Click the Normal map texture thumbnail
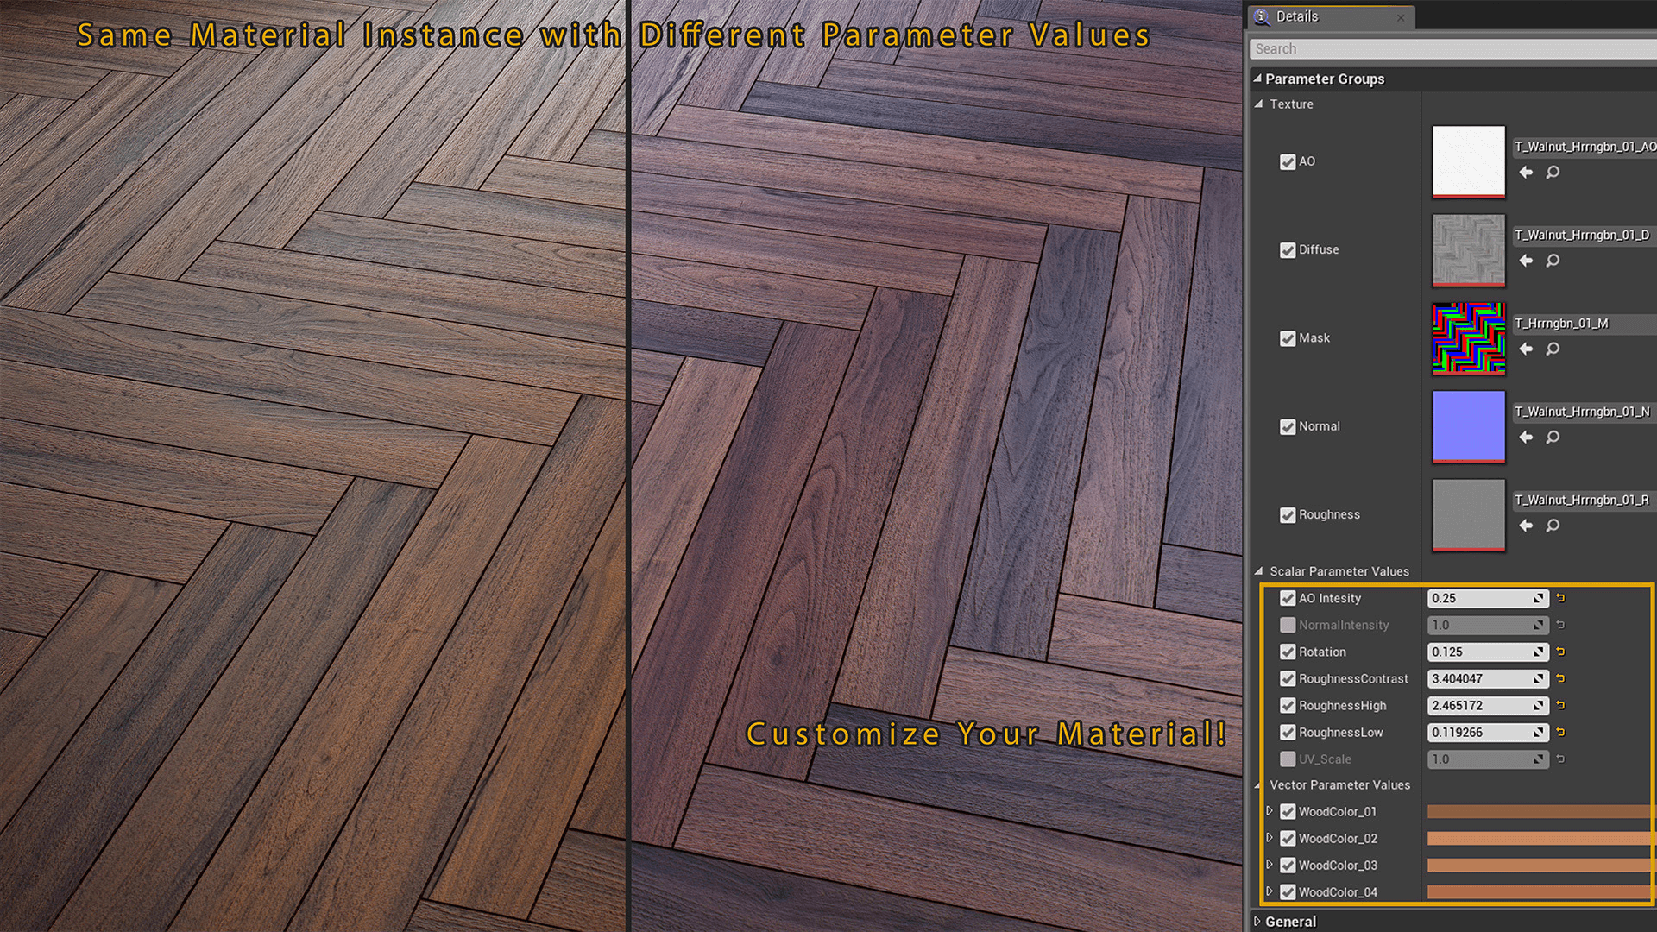Image resolution: width=1657 pixels, height=932 pixels. pos(1469,426)
